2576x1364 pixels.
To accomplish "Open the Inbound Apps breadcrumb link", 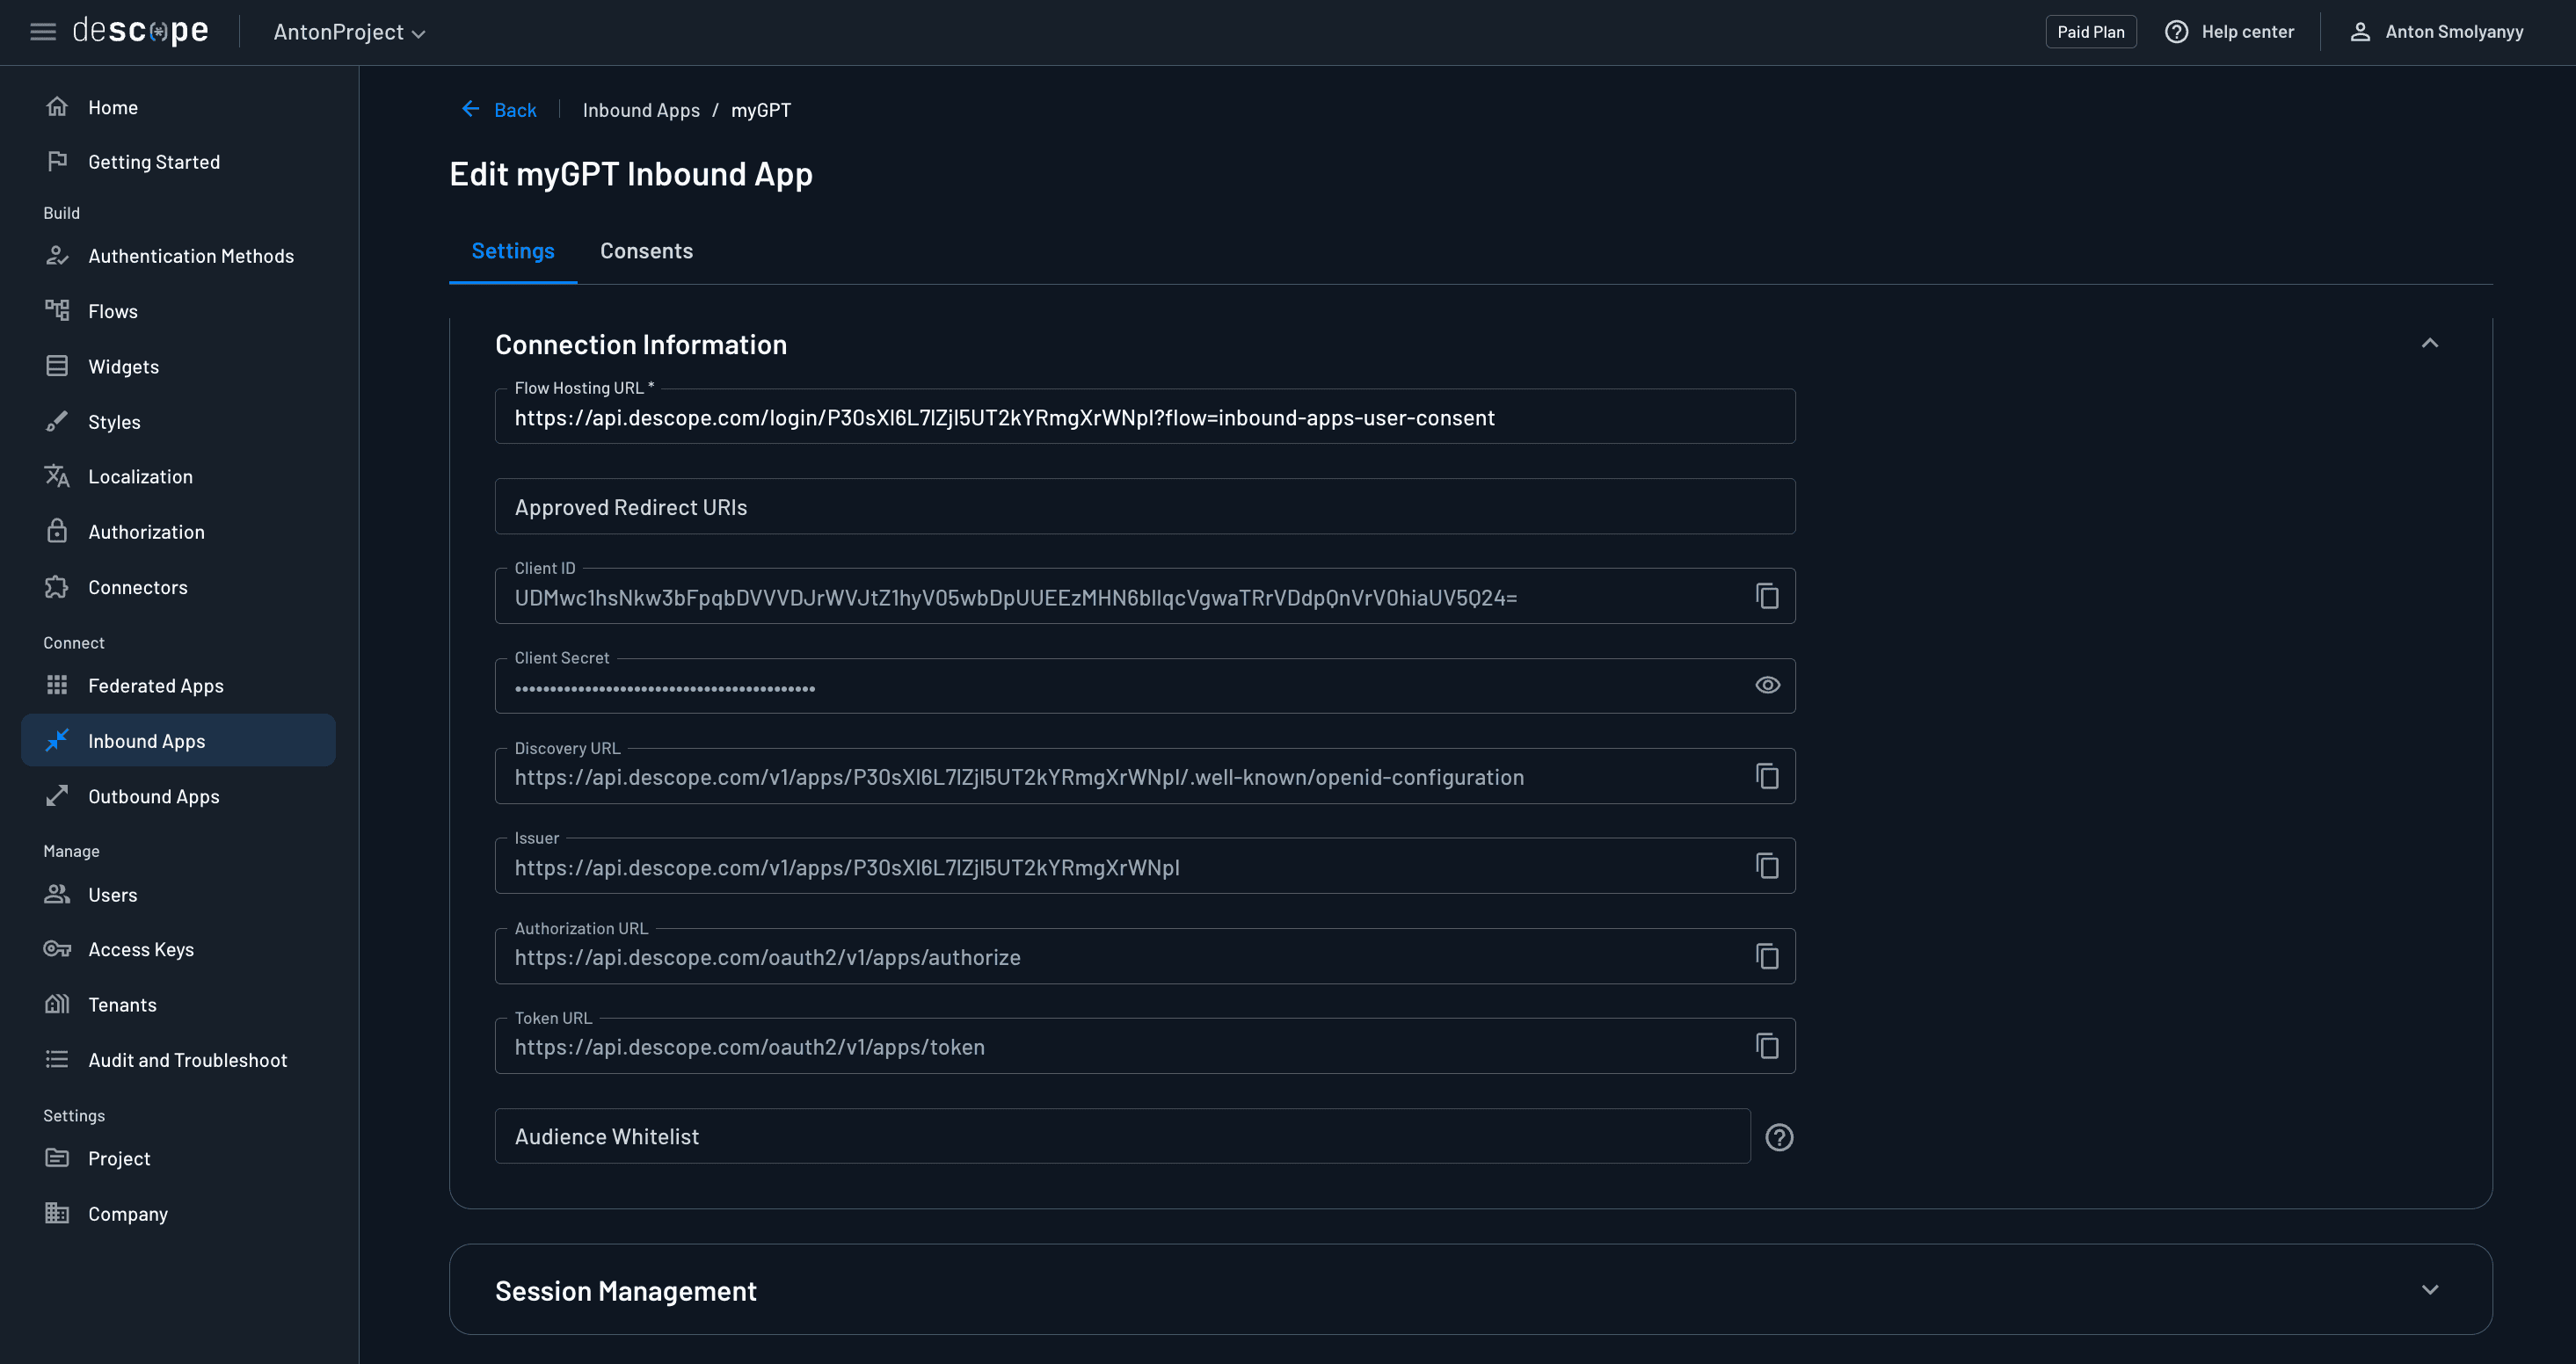I will point(641,110).
